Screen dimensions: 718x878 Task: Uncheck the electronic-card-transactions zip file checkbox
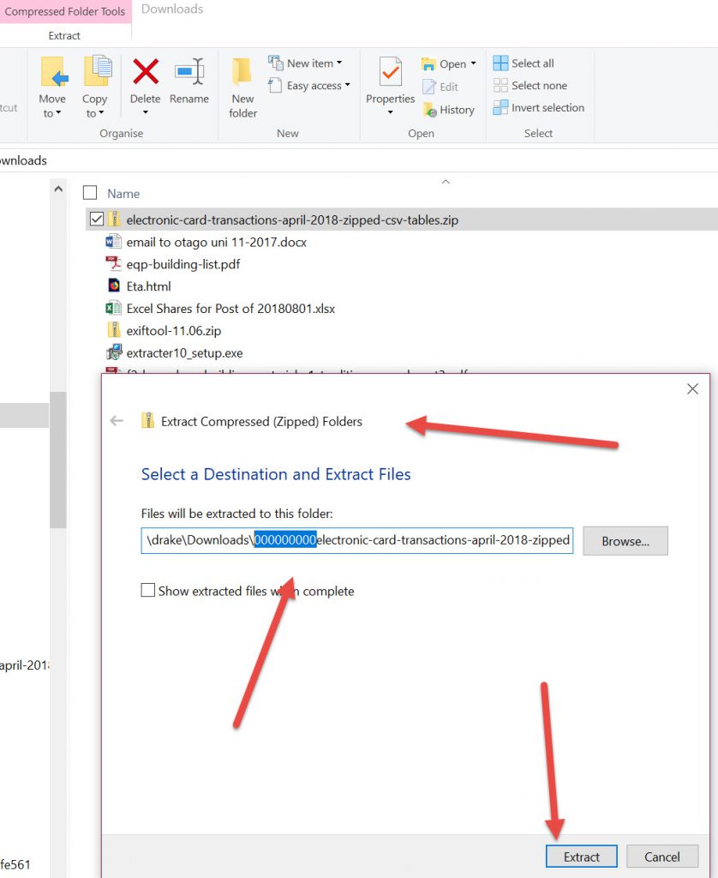click(96, 219)
